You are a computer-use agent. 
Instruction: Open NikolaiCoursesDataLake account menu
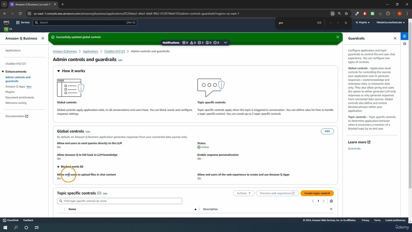pos(390,23)
